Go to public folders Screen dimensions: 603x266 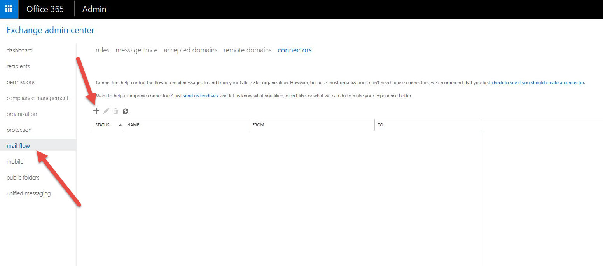pos(23,178)
